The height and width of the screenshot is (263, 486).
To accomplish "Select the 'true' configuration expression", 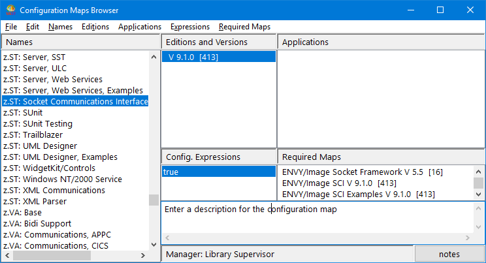I will (x=171, y=172).
